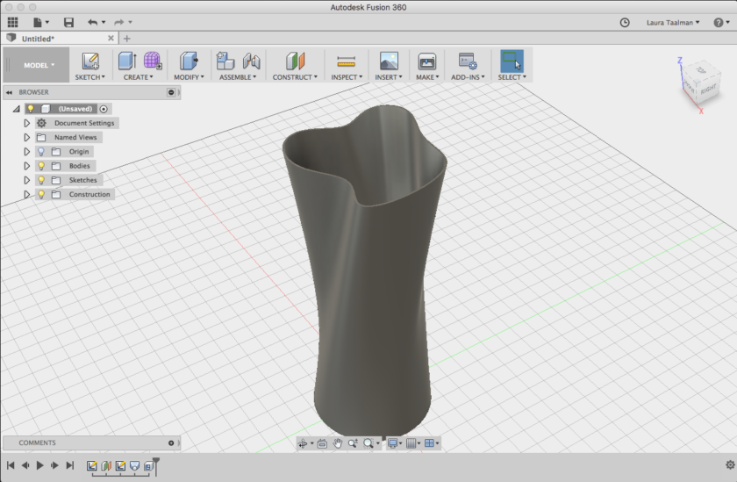Expand the Origin folder
The image size is (737, 482).
(x=27, y=151)
